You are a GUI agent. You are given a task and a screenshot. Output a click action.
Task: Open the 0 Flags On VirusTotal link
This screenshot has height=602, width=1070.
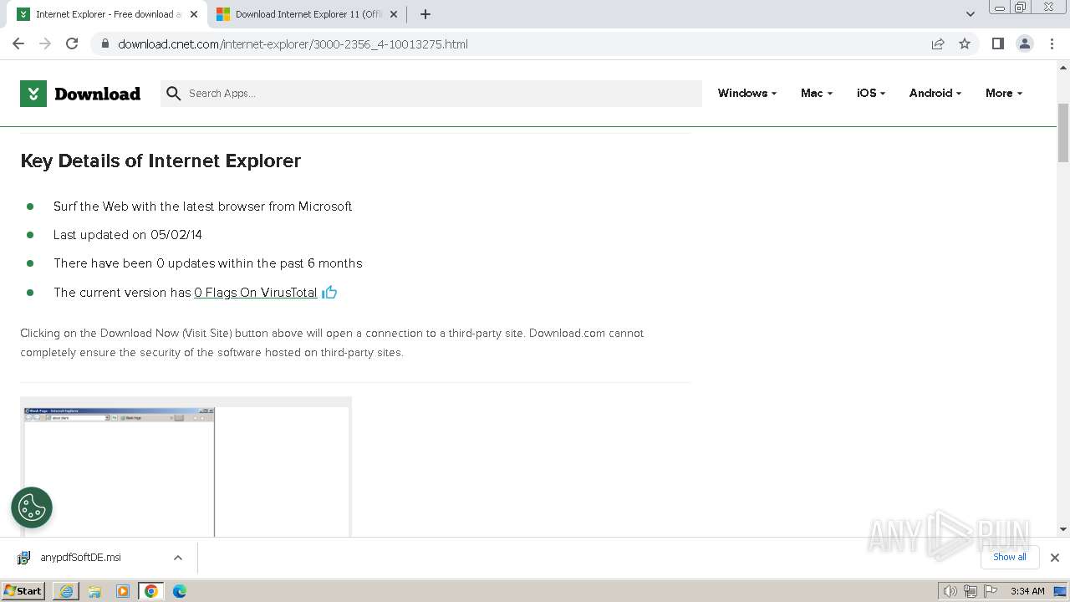click(256, 293)
